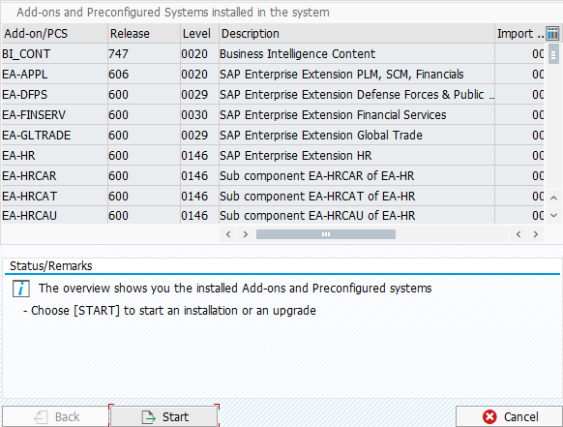Select the EA-HRCAU row cell
The width and height of the screenshot is (563, 427).
[x=54, y=215]
